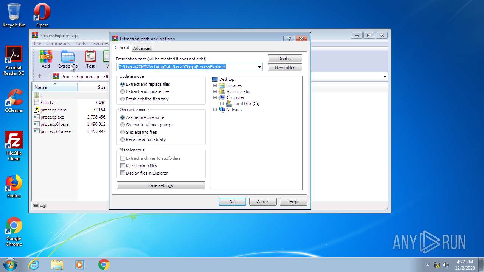Collapse the Computer tree node
Screen dimensions: 484x272
tap(215, 97)
